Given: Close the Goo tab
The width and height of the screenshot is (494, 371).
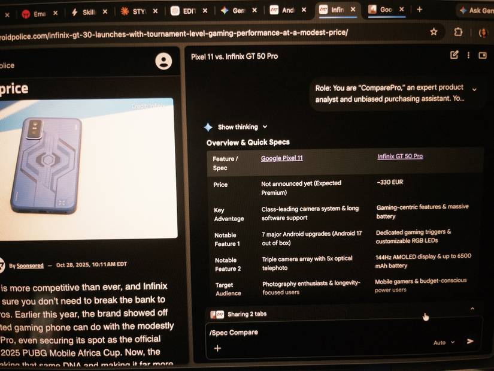Looking at the screenshot, I should click(402, 9).
